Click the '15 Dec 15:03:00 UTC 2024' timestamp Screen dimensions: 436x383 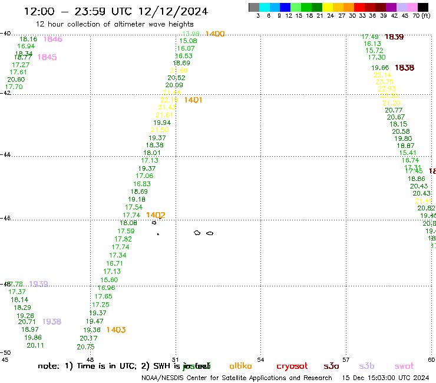(x=386, y=378)
